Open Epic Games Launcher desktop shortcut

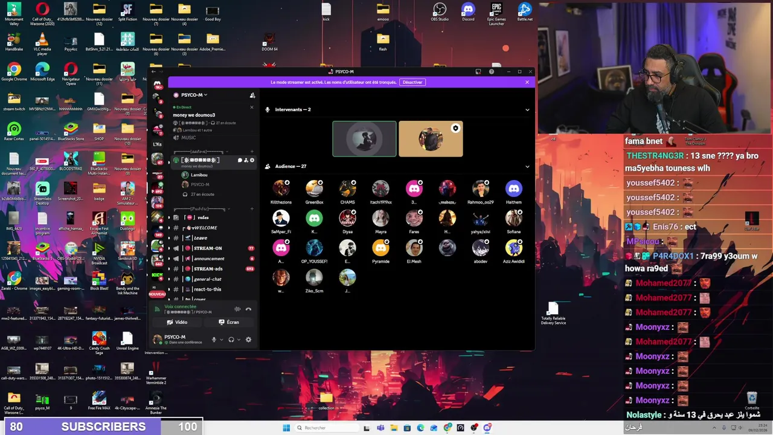point(496,14)
